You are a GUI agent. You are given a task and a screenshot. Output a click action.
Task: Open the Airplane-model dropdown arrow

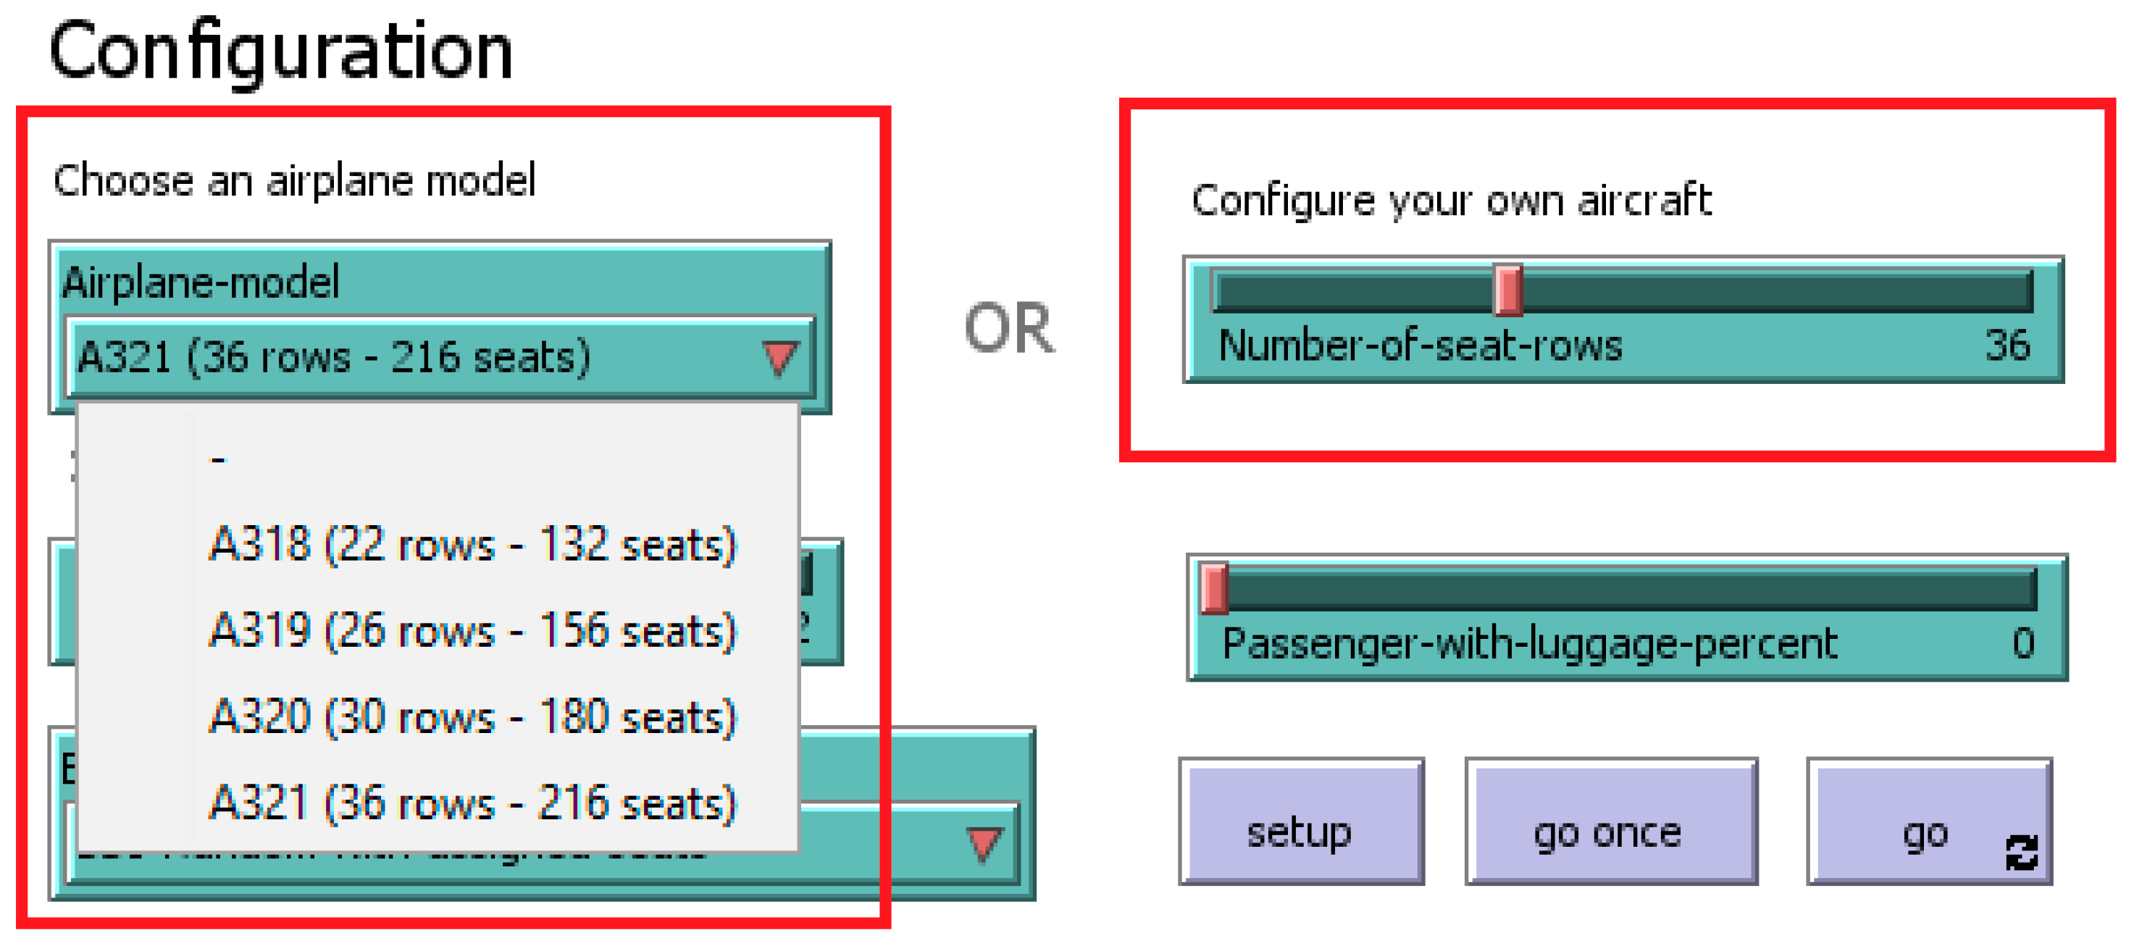(x=779, y=358)
